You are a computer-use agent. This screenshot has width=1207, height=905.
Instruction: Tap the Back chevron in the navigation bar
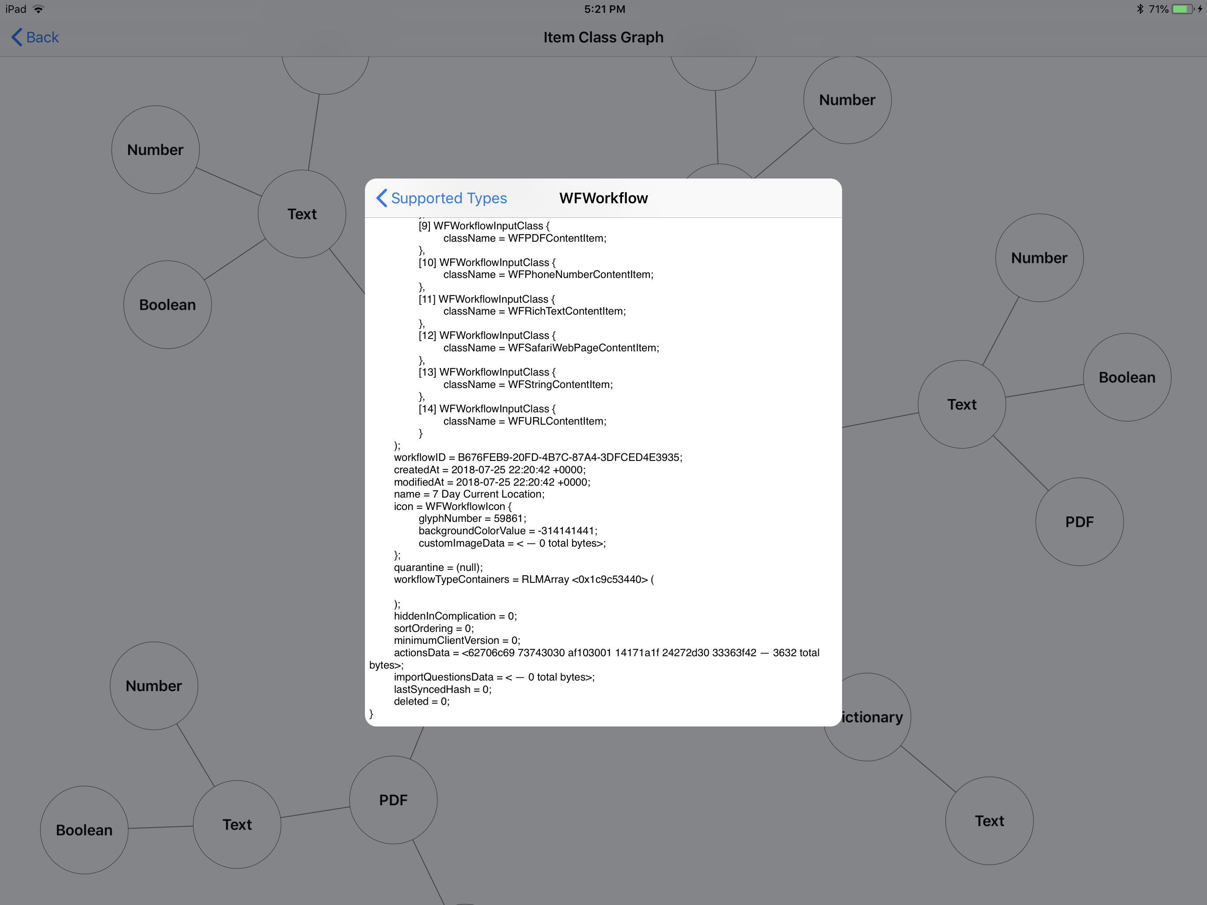pos(17,37)
